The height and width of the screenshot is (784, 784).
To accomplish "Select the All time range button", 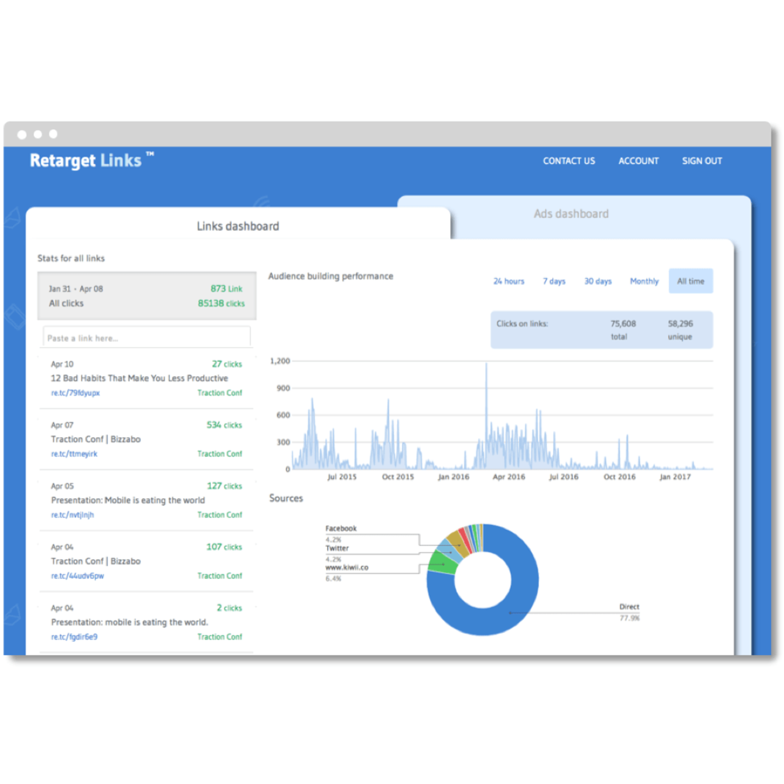I will tap(690, 281).
